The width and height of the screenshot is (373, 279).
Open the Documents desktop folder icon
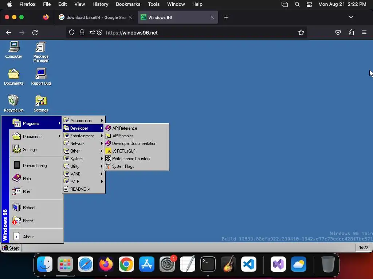tap(13, 77)
